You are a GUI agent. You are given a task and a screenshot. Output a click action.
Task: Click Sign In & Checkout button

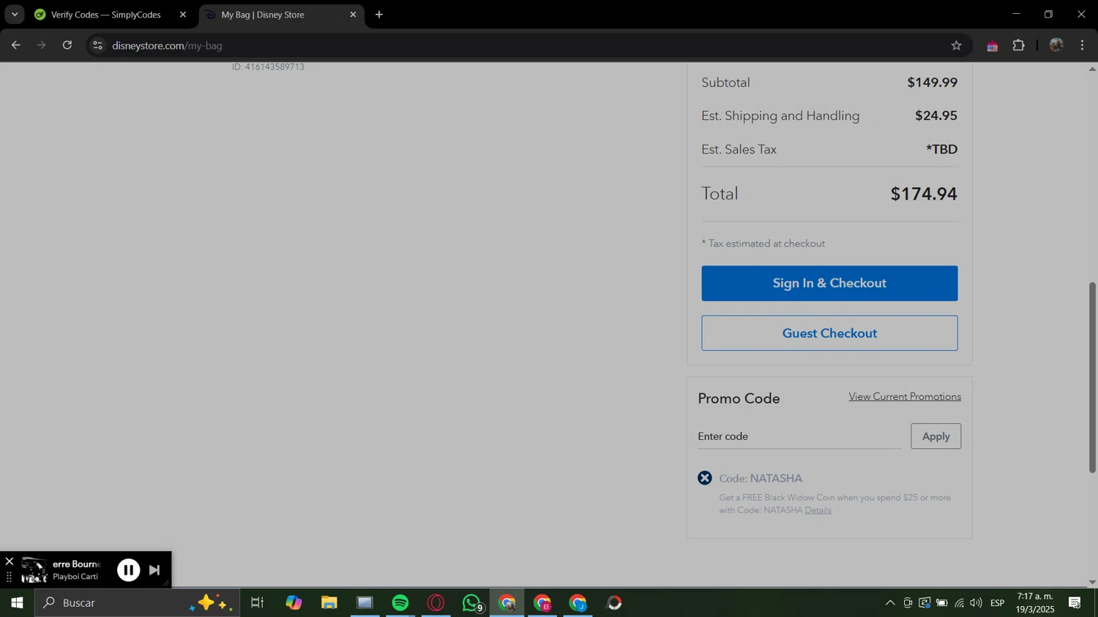coord(829,283)
